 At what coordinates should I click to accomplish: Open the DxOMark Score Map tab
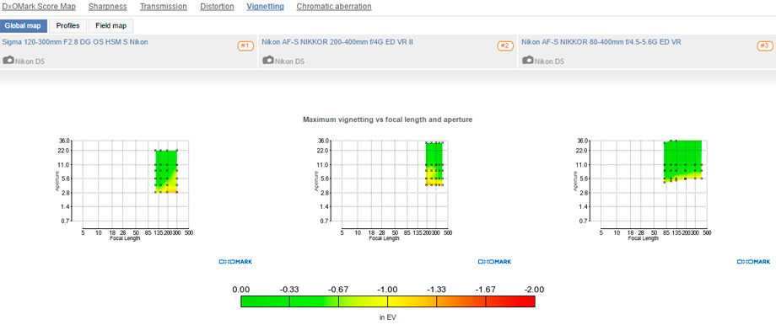tap(39, 7)
